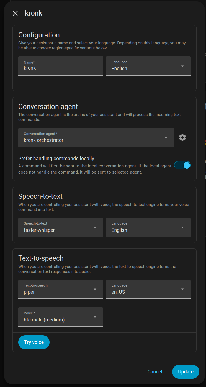
Task: Click the kronk dialog title
Action: click(34, 13)
